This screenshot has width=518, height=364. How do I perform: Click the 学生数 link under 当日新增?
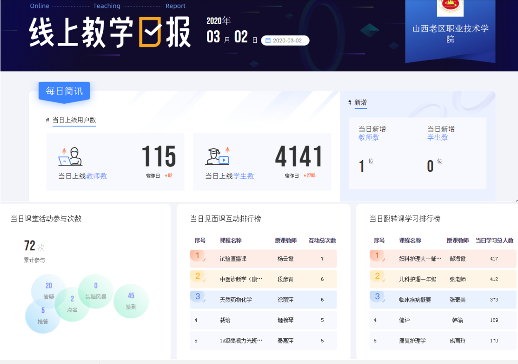[438, 137]
